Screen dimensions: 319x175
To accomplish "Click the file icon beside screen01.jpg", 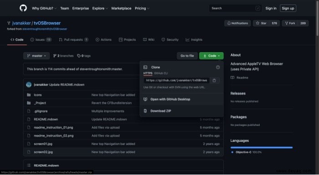I will [29, 144].
